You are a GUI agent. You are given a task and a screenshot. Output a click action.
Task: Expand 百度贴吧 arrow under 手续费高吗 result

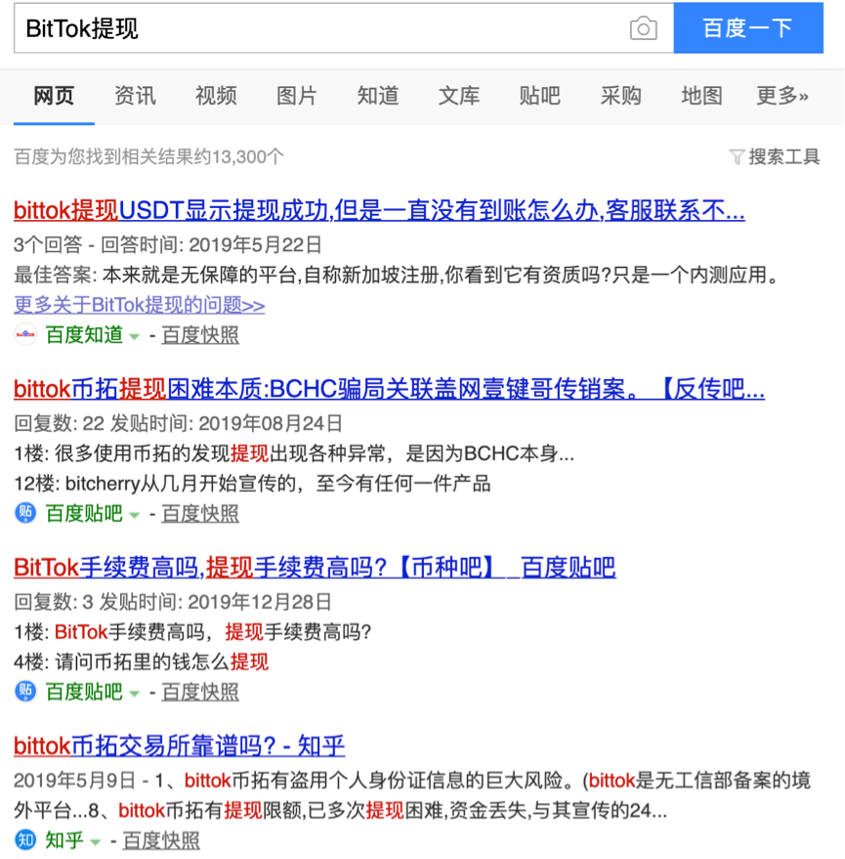134,694
